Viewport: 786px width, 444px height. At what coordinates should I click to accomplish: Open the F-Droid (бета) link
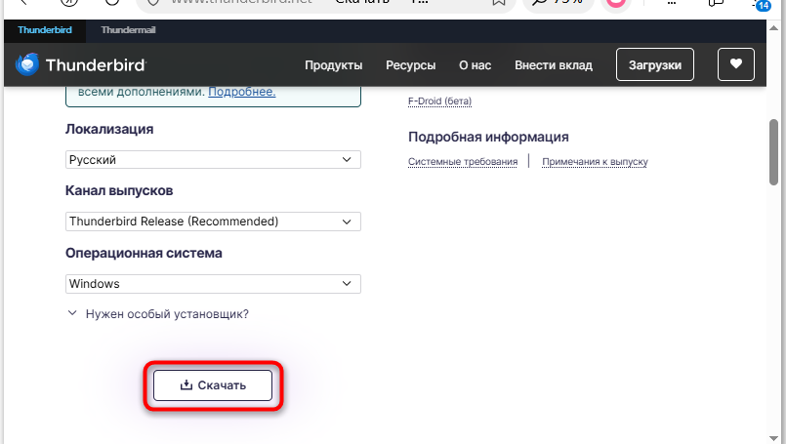point(439,101)
